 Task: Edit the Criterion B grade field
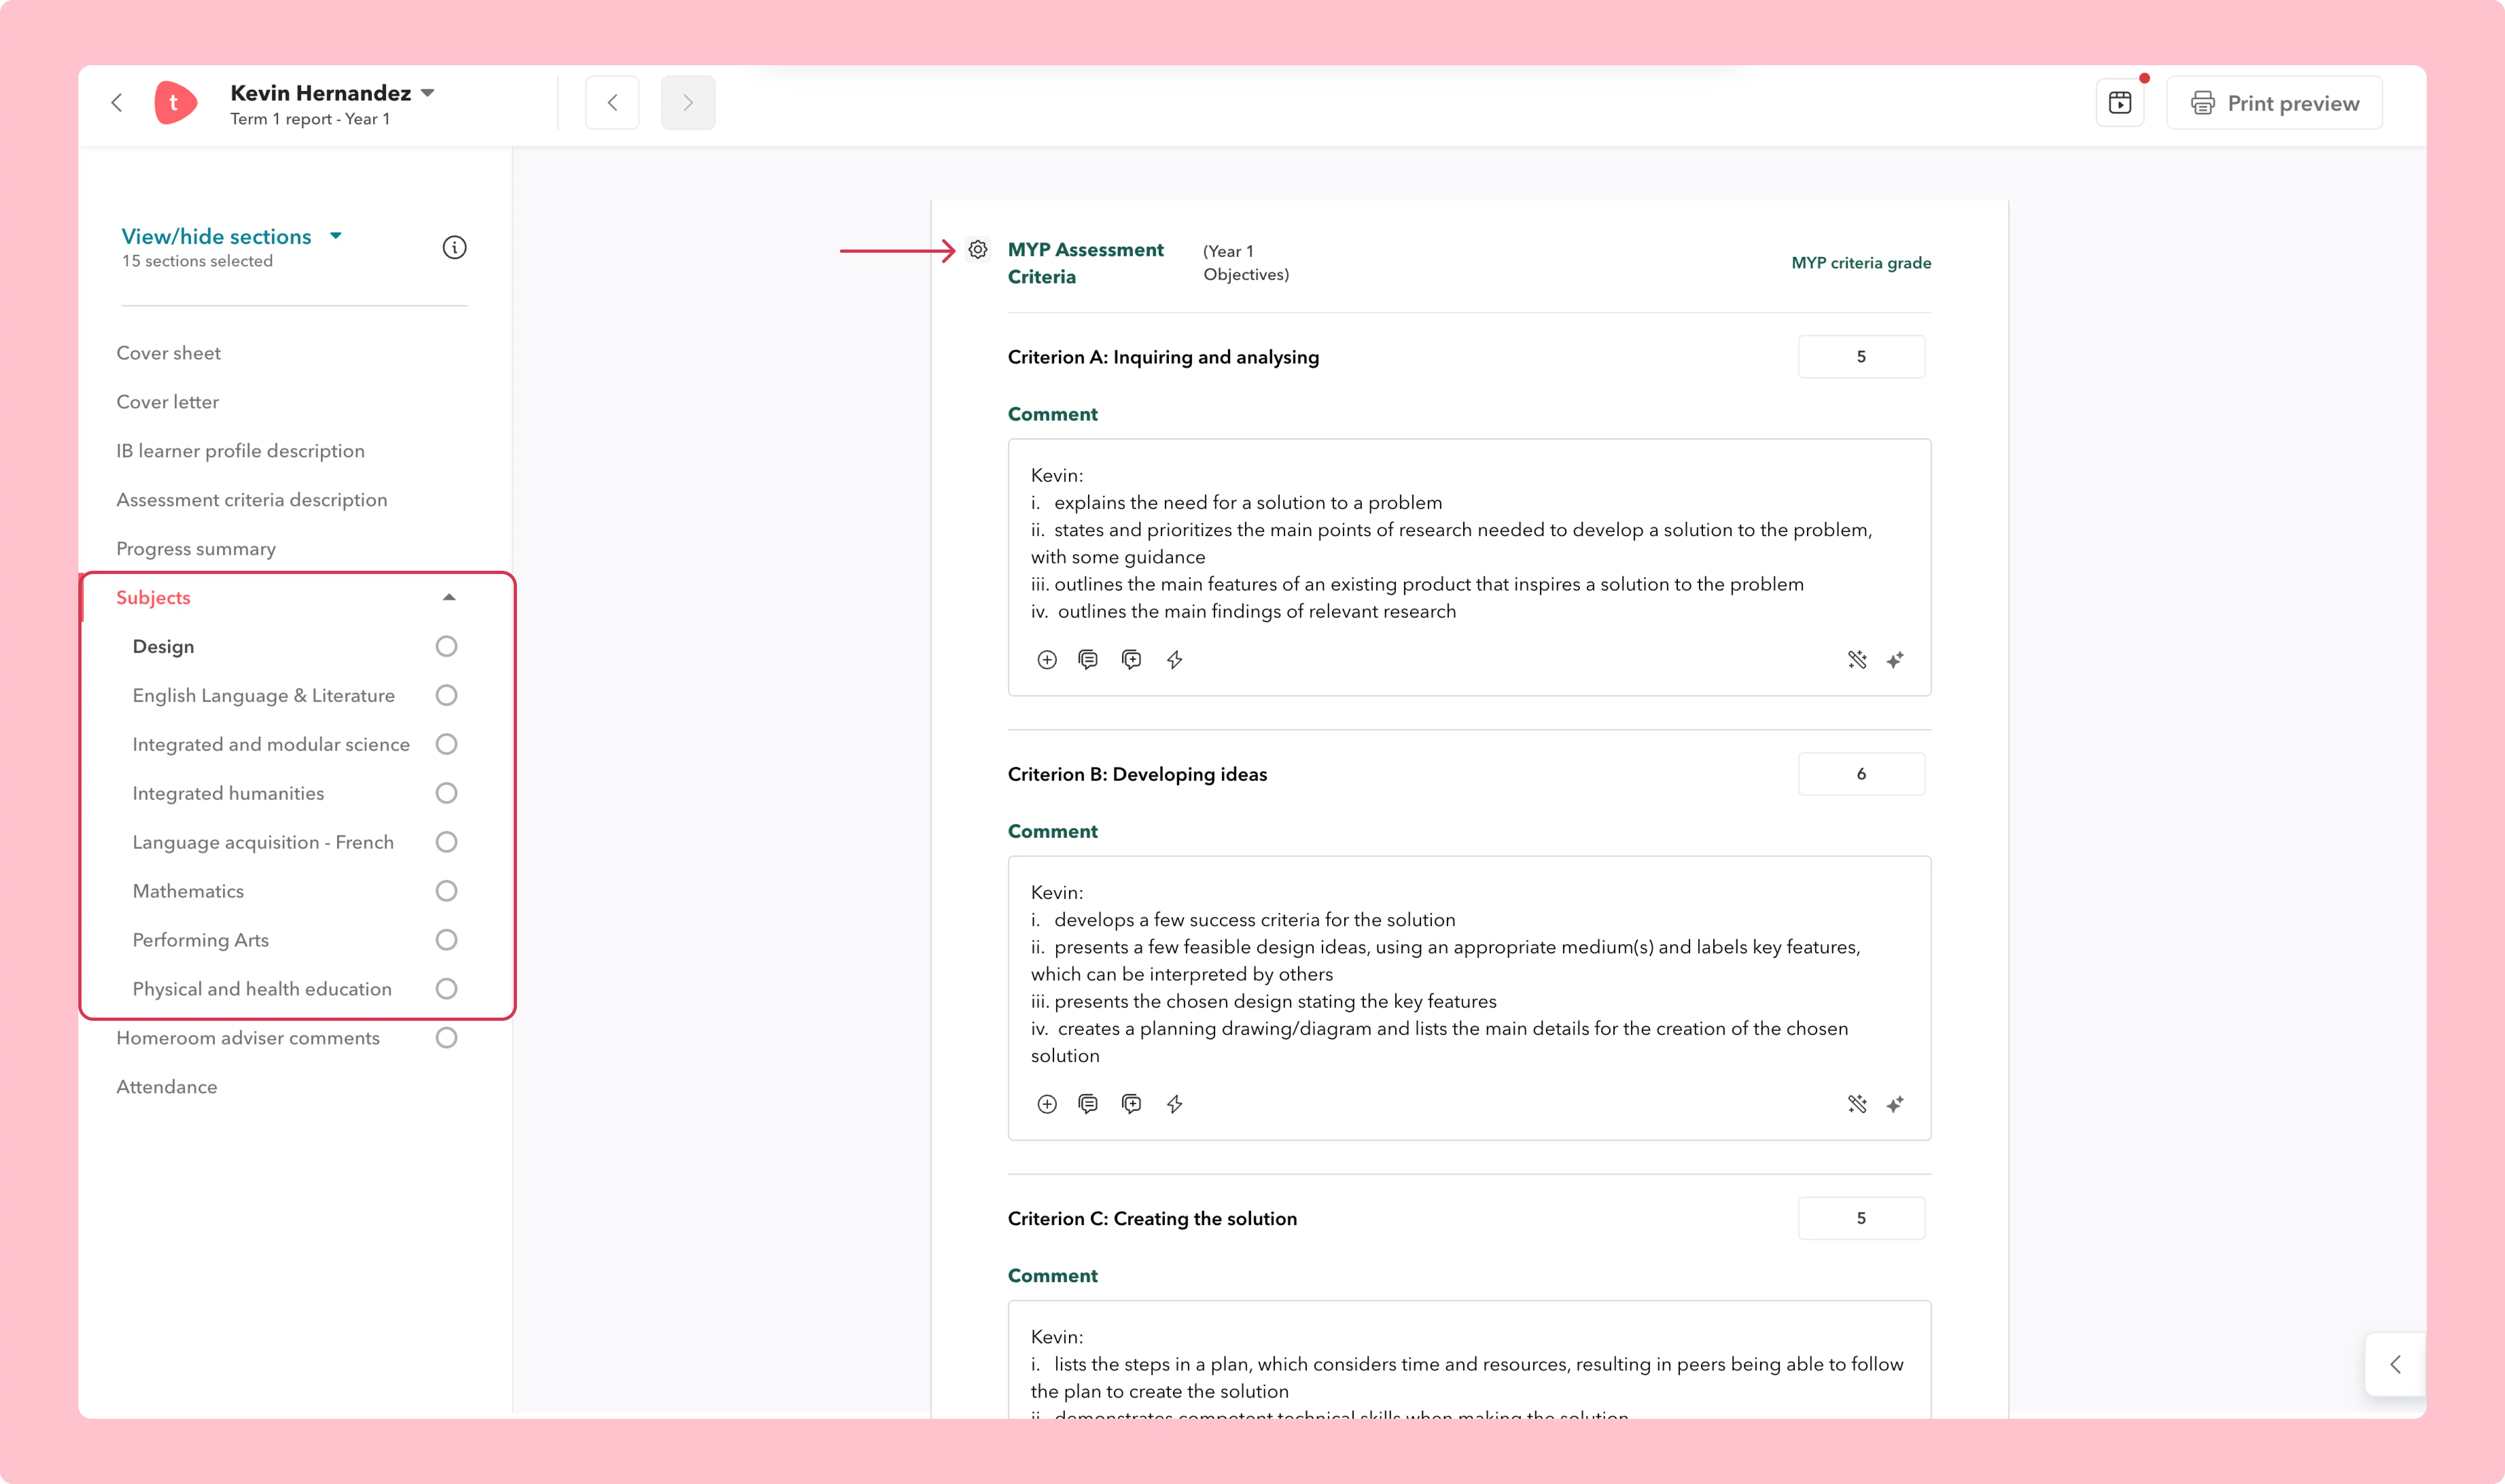point(1861,774)
